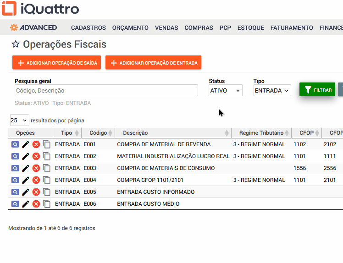
Task: Duplicate the E001 row with copy icon
Action: pos(47,144)
